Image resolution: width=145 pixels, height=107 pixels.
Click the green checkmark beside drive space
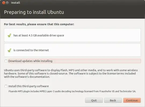[9, 35]
